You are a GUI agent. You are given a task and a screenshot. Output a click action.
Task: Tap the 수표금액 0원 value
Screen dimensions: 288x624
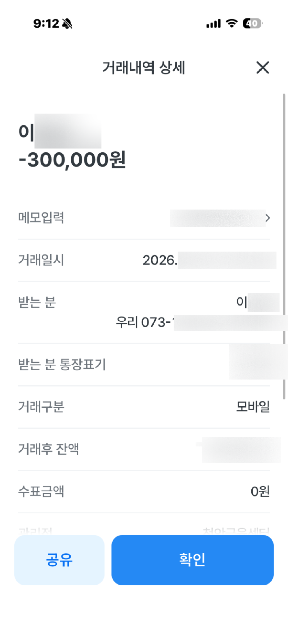[x=260, y=491]
